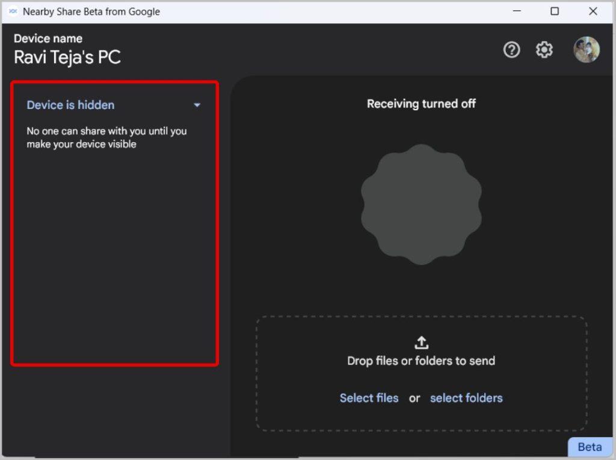Click 'Drop files or folders to send' text
The width and height of the screenshot is (616, 460).
click(421, 361)
